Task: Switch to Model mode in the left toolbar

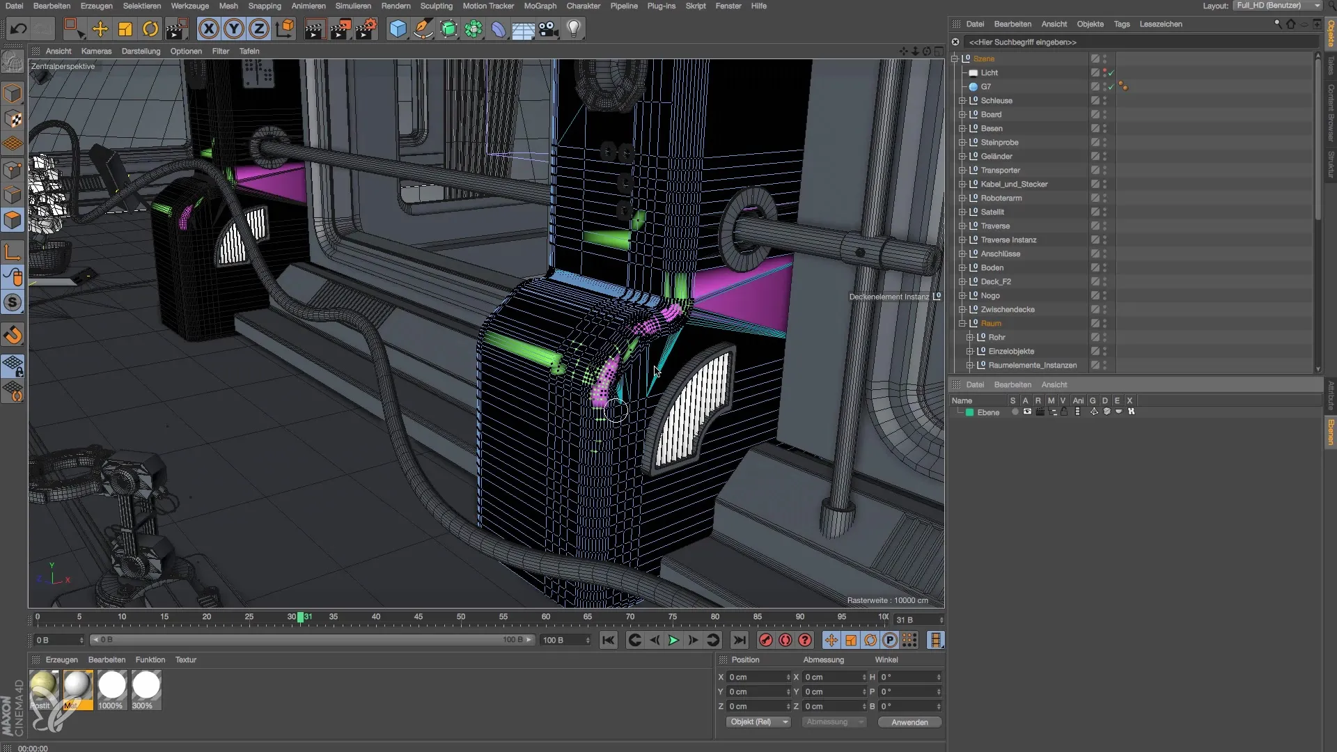Action: point(13,93)
